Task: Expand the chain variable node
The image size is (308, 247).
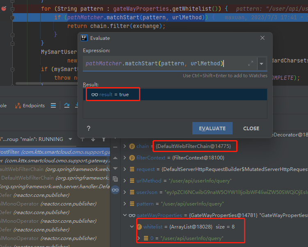Action: coord(125,146)
